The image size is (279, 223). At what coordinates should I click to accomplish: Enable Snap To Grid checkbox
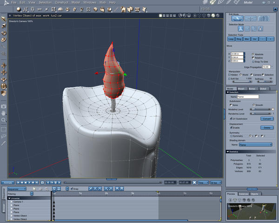click(253, 62)
